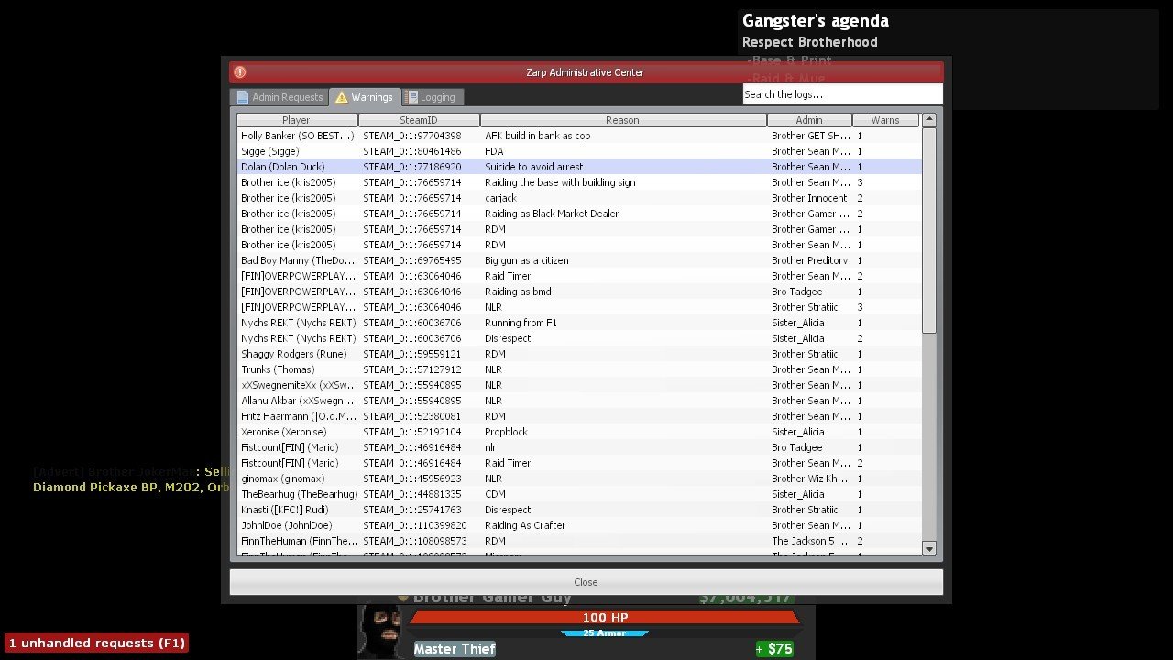Switch to the Warnings tab

pos(364,96)
